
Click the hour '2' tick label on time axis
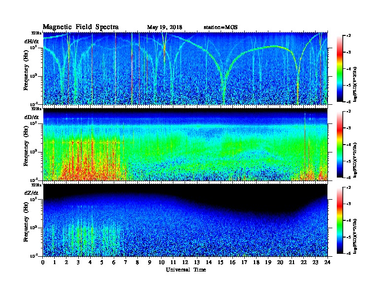[x=66, y=263]
